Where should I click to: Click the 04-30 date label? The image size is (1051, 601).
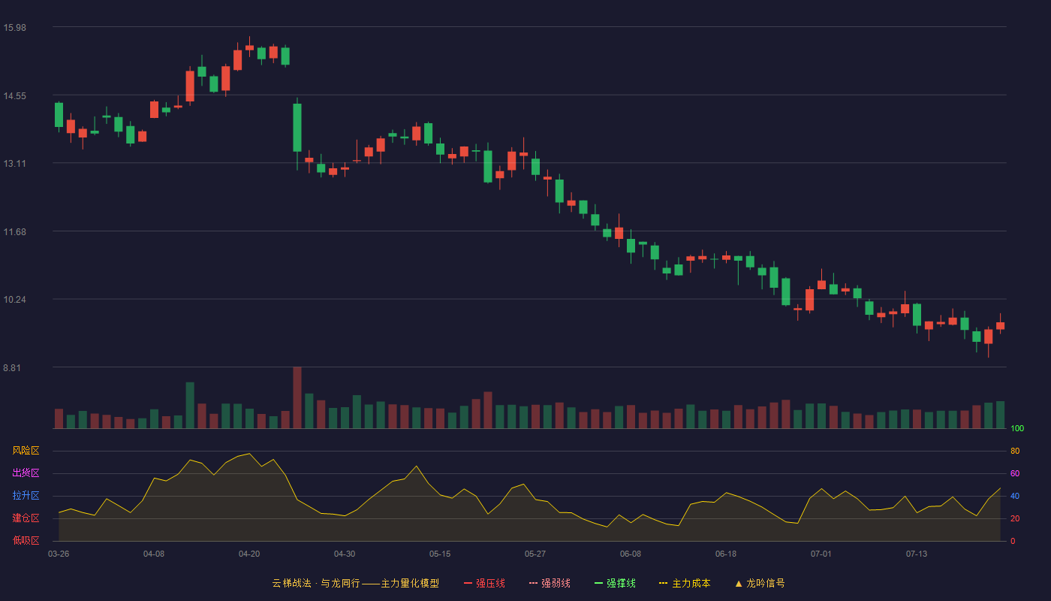(345, 554)
